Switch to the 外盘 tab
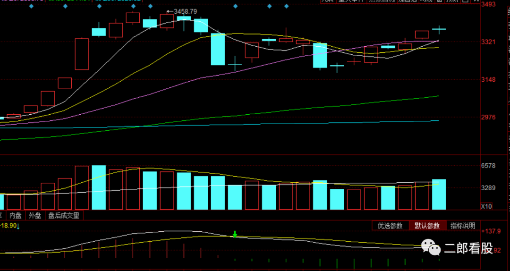 point(35,215)
